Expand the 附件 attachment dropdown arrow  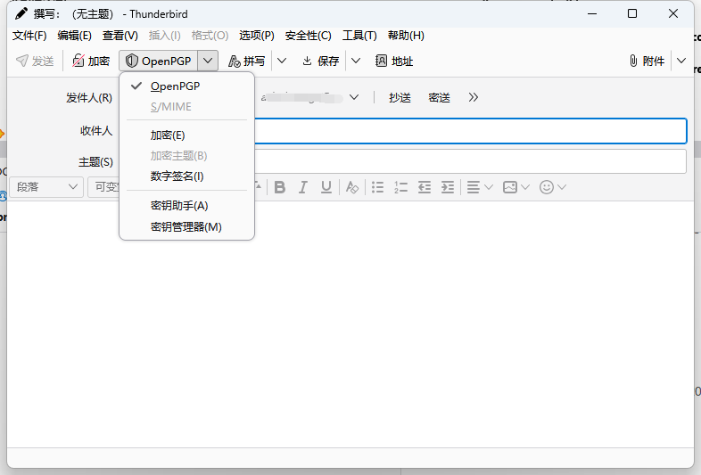point(681,61)
